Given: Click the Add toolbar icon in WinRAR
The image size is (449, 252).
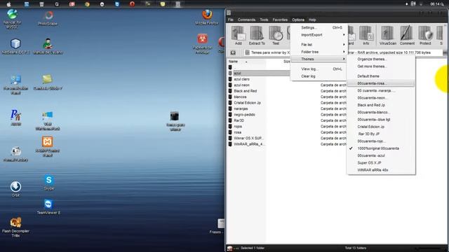Looking at the screenshot, I should (x=239, y=35).
